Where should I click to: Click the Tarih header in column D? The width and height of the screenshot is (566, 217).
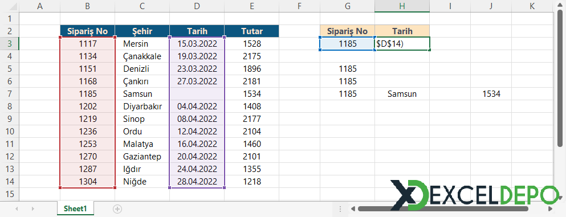click(x=197, y=31)
